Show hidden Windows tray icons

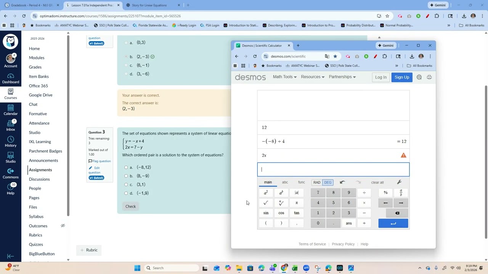click(420, 268)
